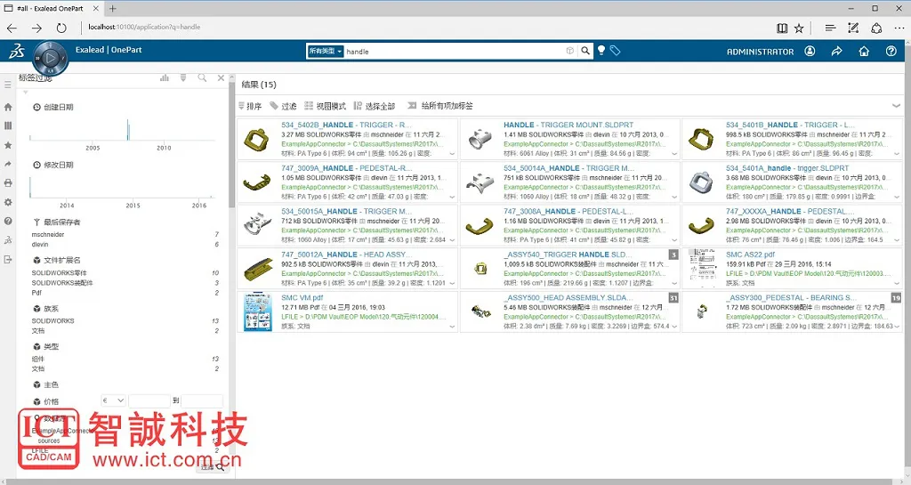Click the bar chart icon in filter panel
This screenshot has width=911, height=485.
coord(165,78)
